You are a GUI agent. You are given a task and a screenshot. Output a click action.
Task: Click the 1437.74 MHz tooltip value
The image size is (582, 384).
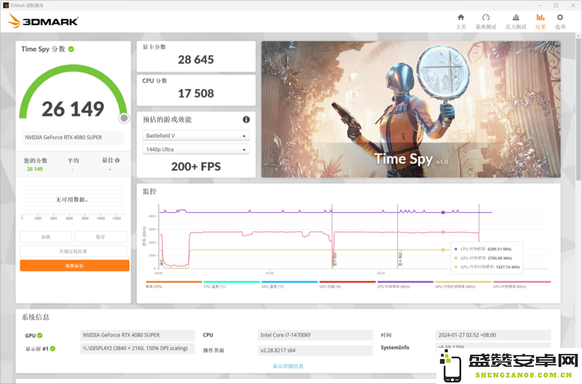pyautogui.click(x=508, y=267)
